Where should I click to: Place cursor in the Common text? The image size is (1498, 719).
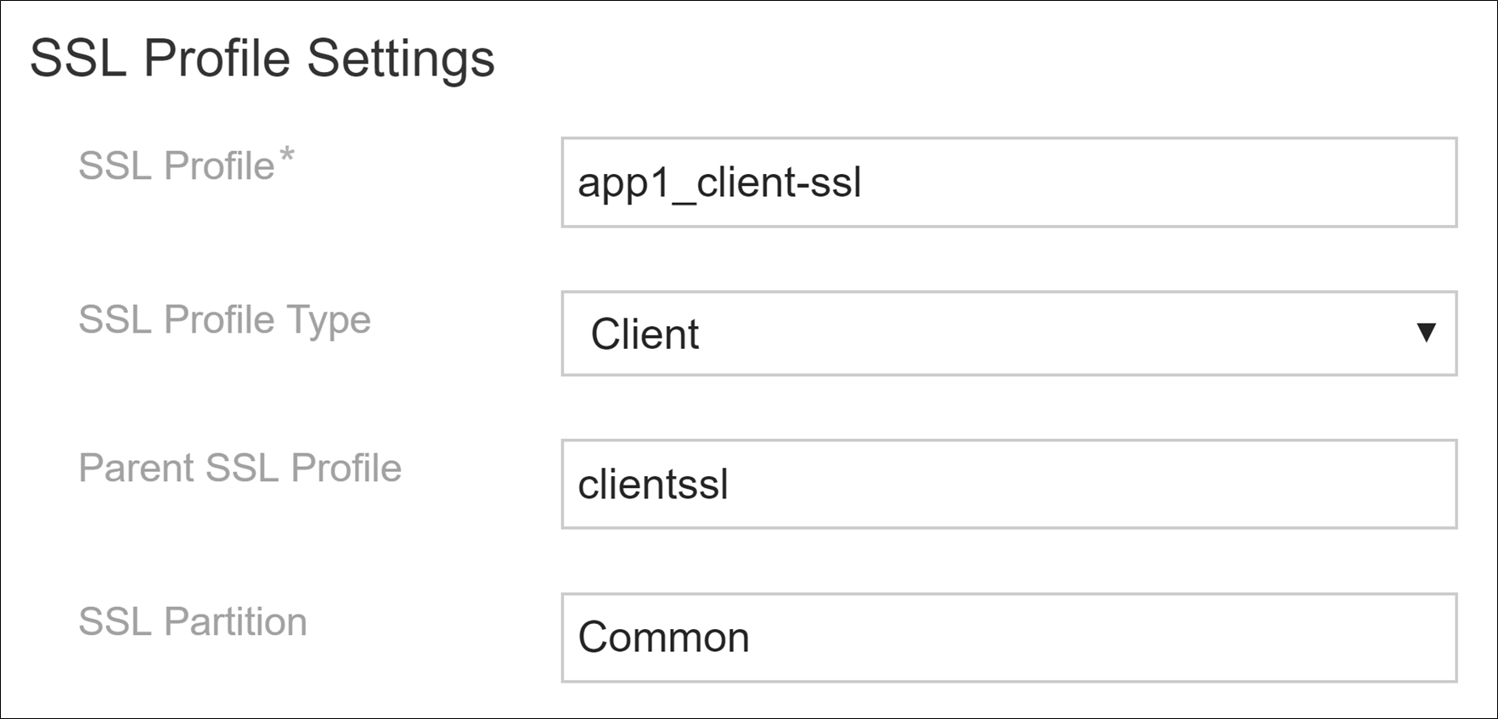pyautogui.click(x=663, y=638)
